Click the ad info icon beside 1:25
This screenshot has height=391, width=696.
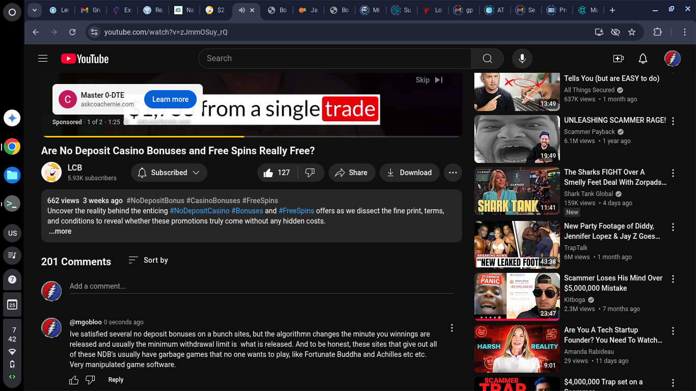pyautogui.click(x=127, y=122)
